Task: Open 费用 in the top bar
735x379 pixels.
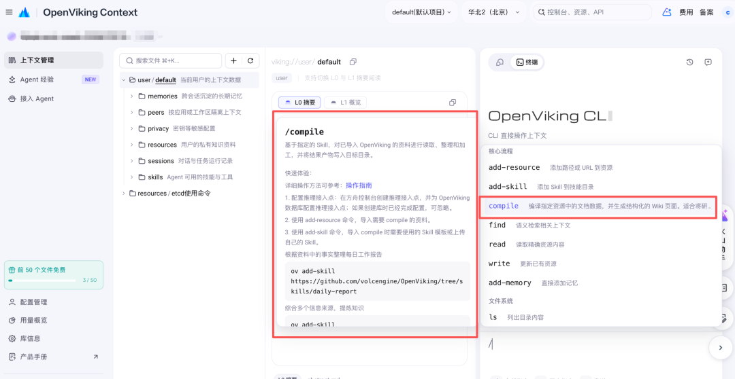Action: click(686, 13)
